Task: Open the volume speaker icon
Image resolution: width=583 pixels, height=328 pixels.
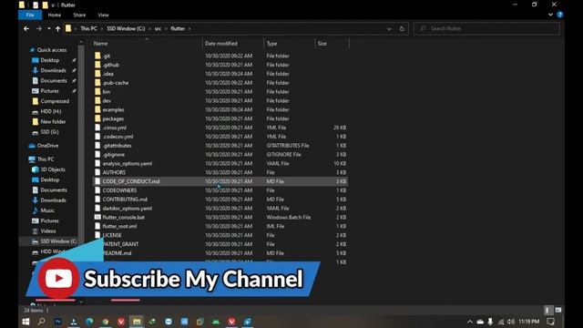Action: [511, 322]
